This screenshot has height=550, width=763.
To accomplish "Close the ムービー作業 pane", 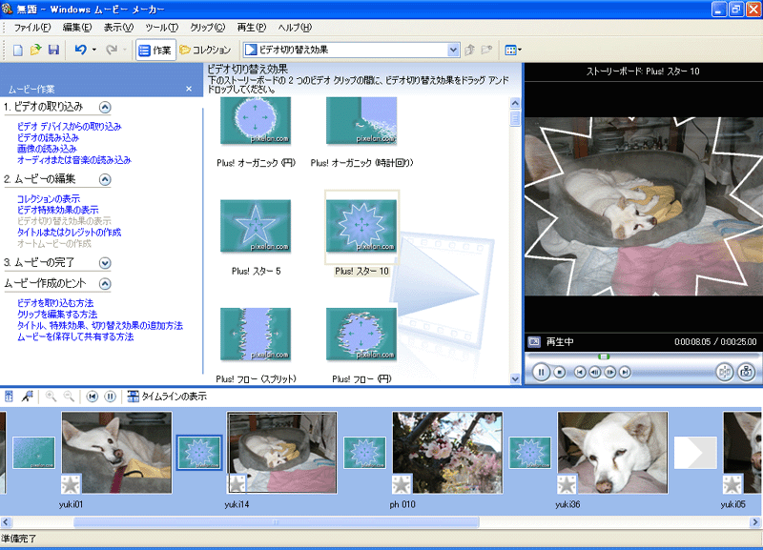I will 189,89.
